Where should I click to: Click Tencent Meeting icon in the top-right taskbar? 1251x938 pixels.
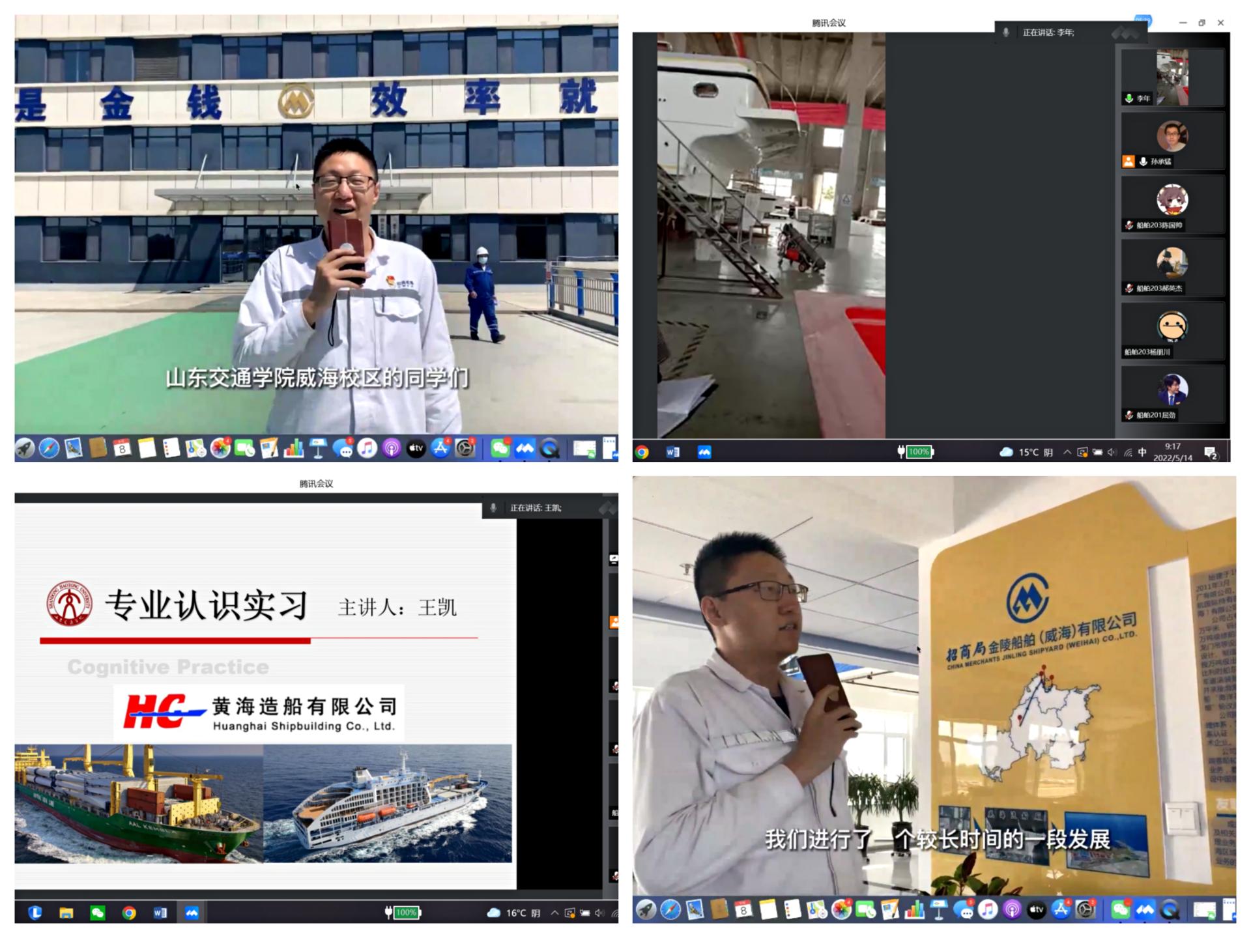click(704, 452)
